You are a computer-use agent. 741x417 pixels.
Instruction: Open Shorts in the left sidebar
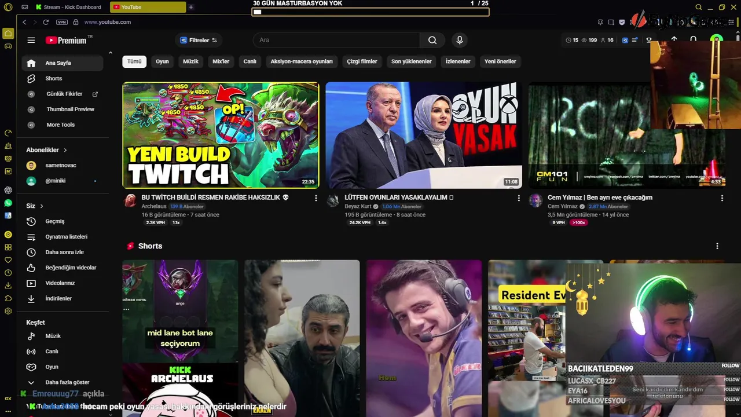pyautogui.click(x=63, y=78)
